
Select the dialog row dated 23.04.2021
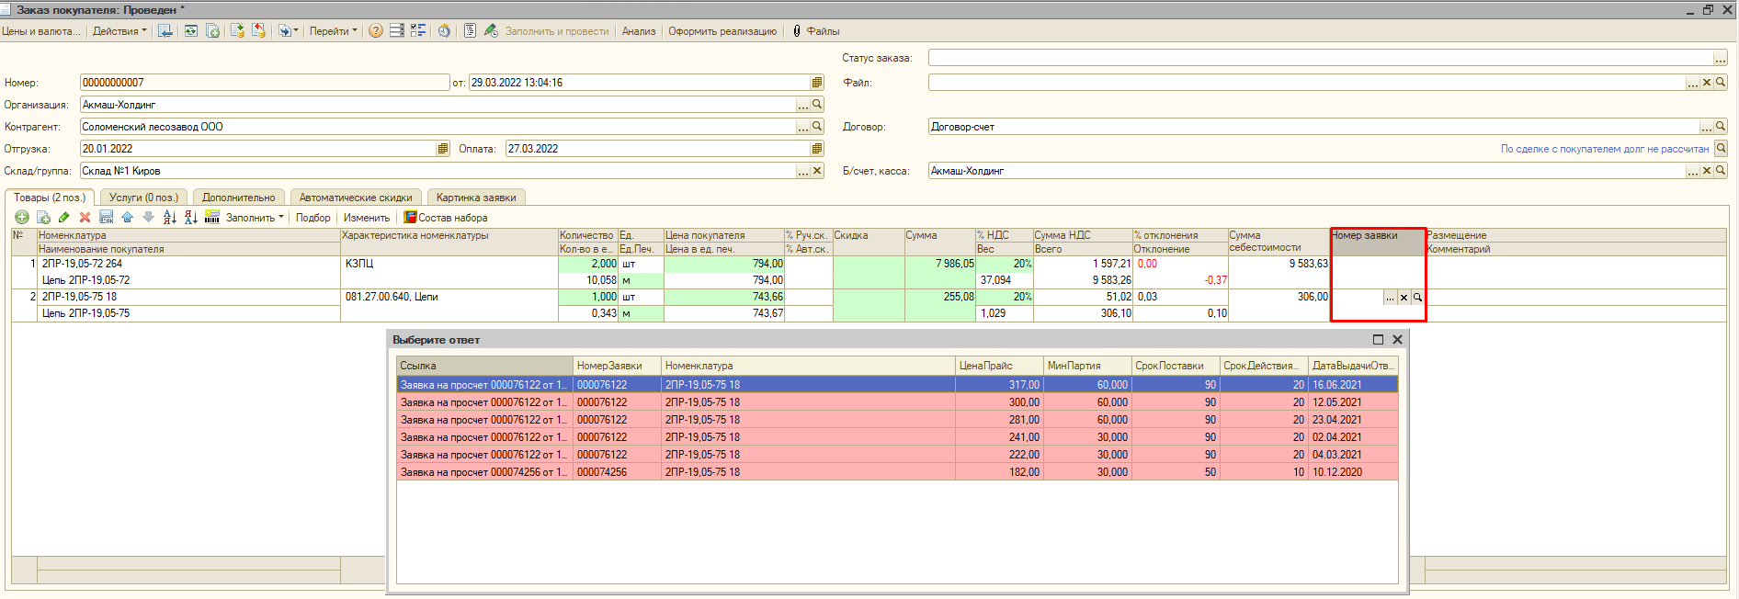pos(897,420)
